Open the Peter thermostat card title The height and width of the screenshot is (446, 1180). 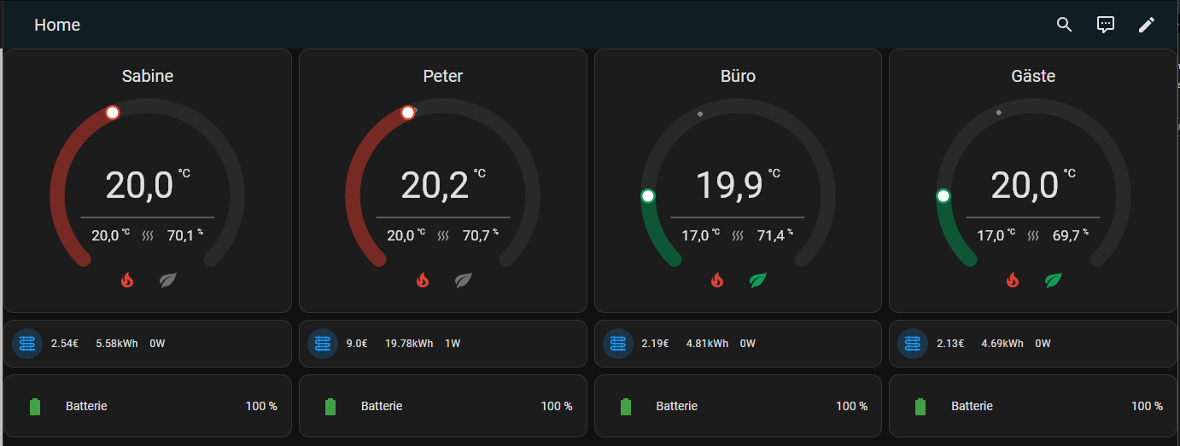tap(442, 76)
